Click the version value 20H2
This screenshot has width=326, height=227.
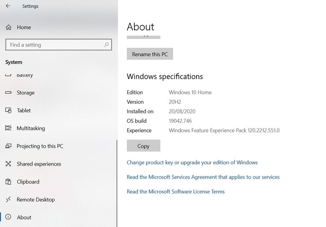coord(175,102)
